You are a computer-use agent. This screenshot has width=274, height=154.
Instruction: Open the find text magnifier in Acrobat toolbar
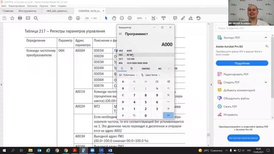(36, 18)
